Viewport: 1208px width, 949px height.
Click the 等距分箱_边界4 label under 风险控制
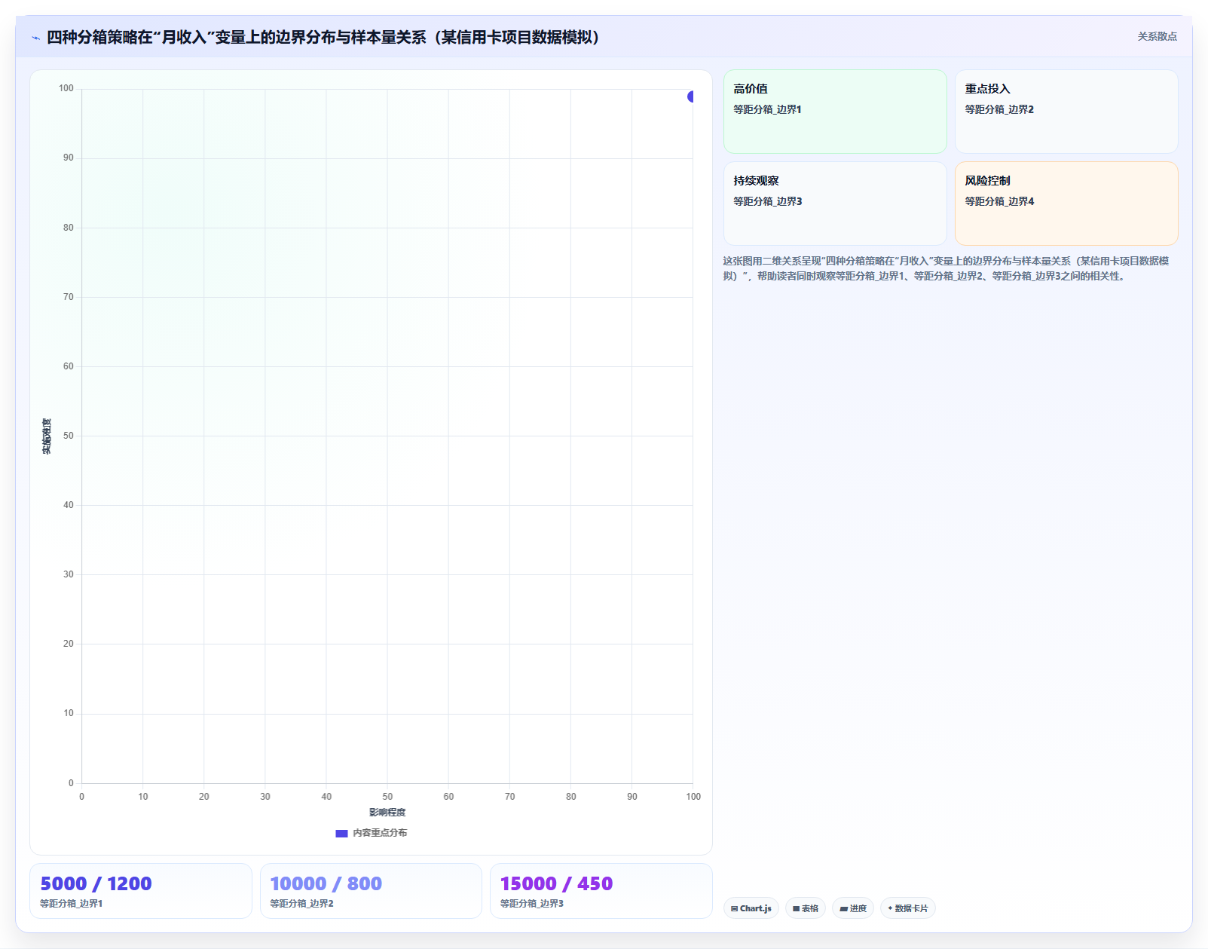pos(999,201)
